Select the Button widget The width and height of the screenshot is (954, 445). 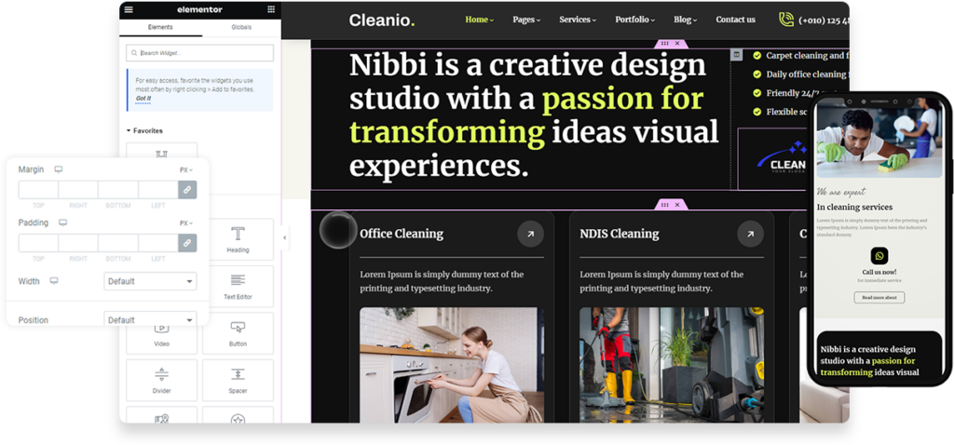click(x=238, y=333)
